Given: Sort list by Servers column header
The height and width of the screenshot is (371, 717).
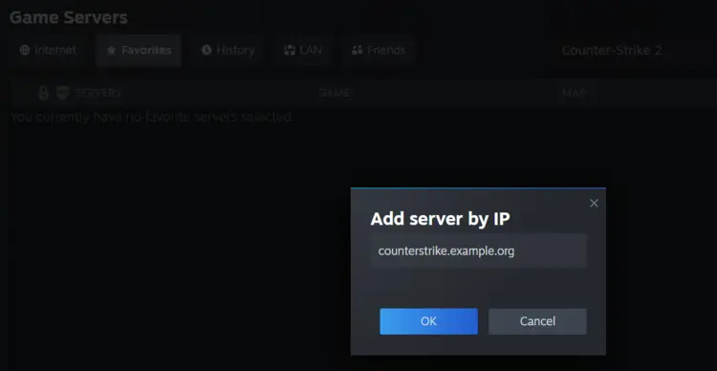Looking at the screenshot, I should click(x=98, y=94).
